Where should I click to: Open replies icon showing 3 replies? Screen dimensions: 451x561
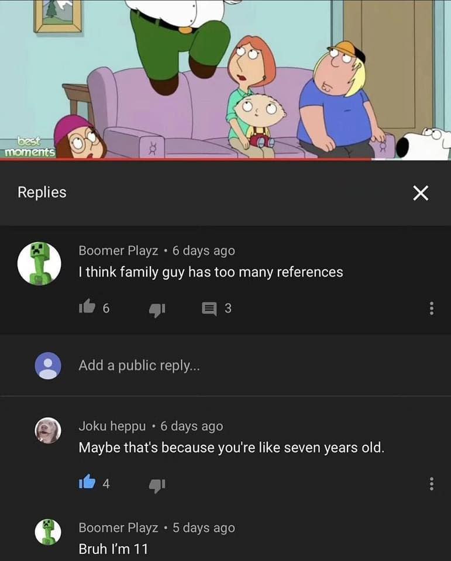click(209, 309)
